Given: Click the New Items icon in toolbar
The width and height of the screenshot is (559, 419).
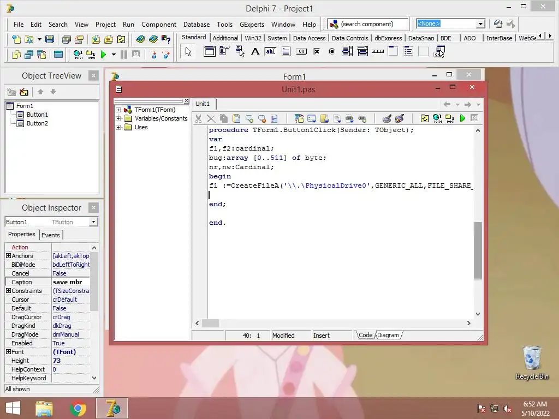Looking at the screenshot, I should [16, 39].
